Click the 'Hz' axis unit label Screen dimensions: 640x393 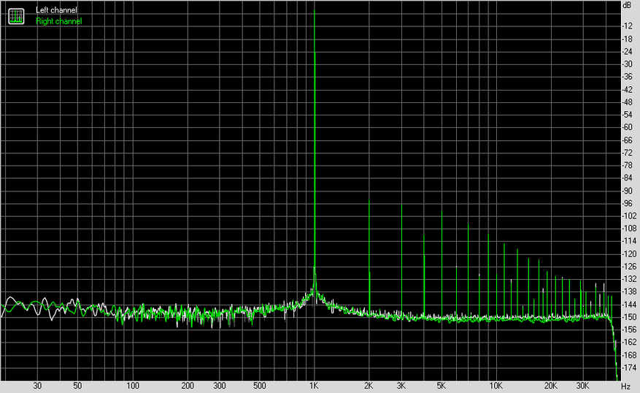(625, 386)
